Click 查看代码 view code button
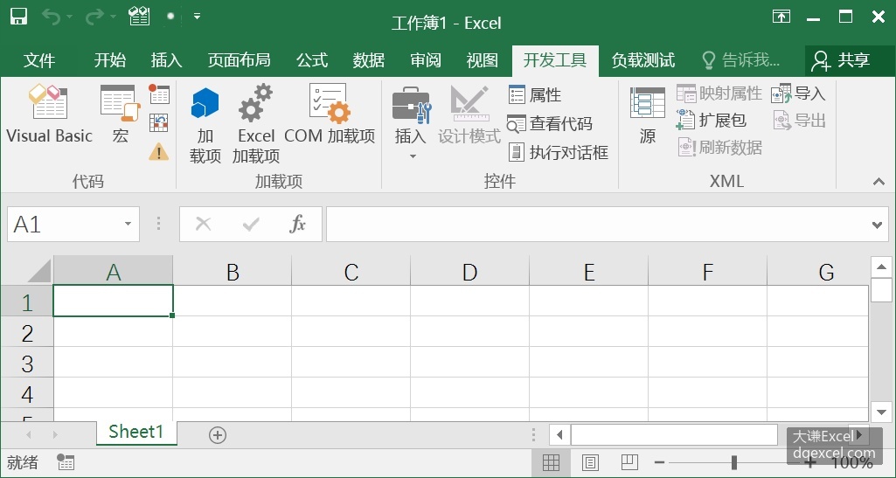 click(550, 123)
